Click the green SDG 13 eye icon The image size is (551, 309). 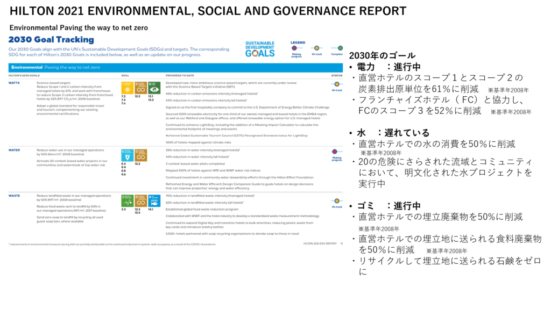click(154, 88)
